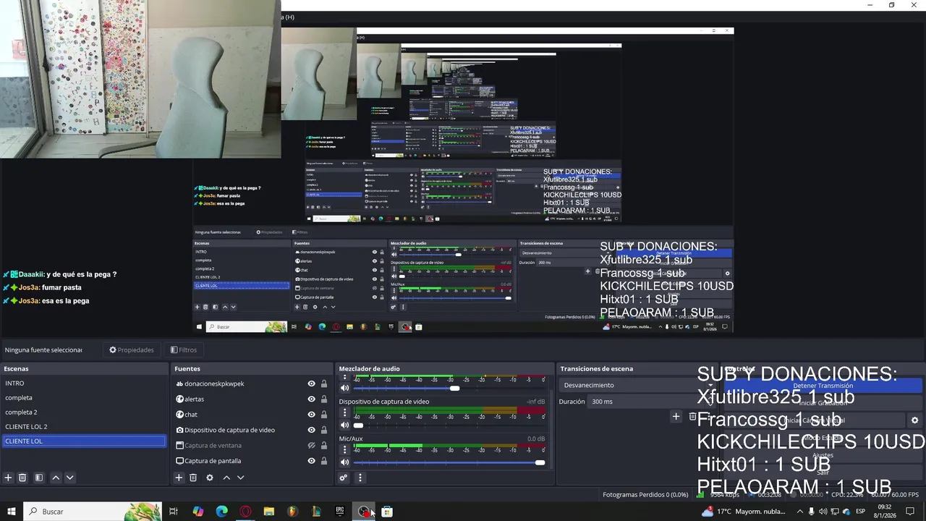Remove scene transition with trash icon
926x521 pixels.
[x=692, y=416]
